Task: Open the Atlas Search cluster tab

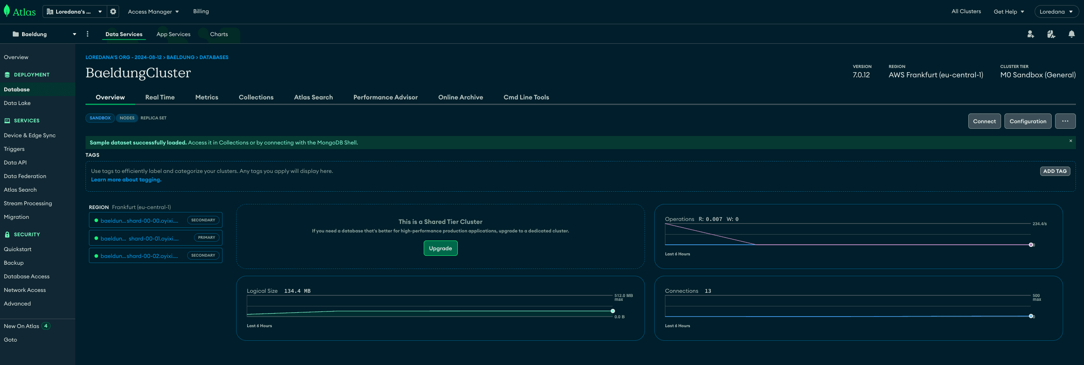Action: (x=314, y=97)
